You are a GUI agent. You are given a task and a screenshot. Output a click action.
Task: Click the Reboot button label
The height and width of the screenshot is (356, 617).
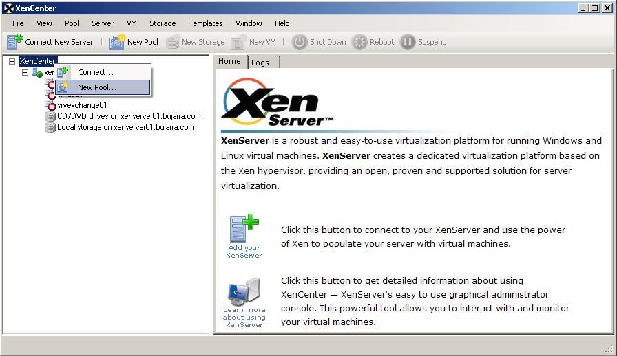(x=381, y=42)
